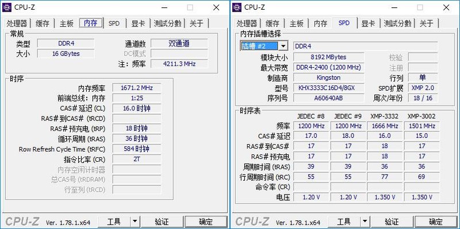Click the 1666 MHz XMP-3332 frequency cell
460x229 pixels.
(385, 126)
